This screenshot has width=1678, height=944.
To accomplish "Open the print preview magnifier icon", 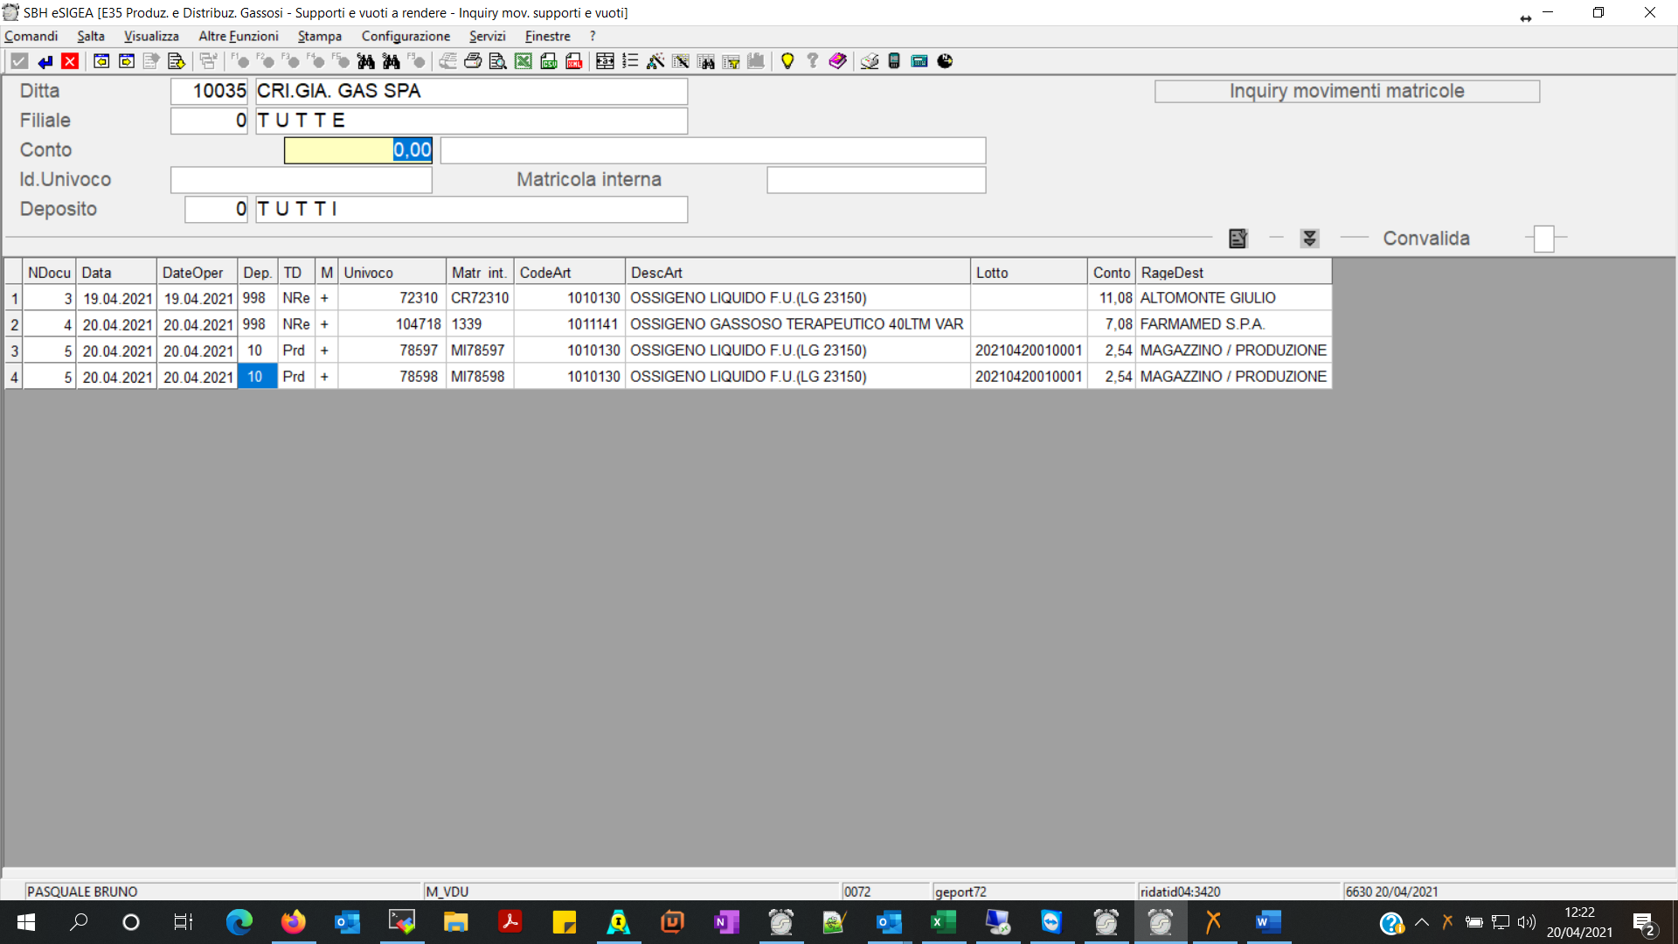I will click(498, 61).
